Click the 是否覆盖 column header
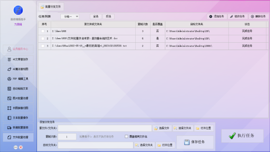 158,24
